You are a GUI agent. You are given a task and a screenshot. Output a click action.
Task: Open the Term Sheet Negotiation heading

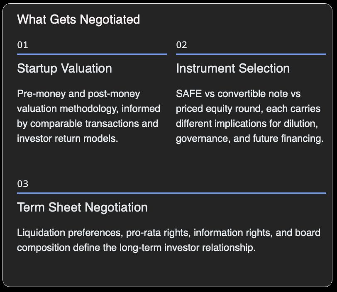pyautogui.click(x=82, y=207)
